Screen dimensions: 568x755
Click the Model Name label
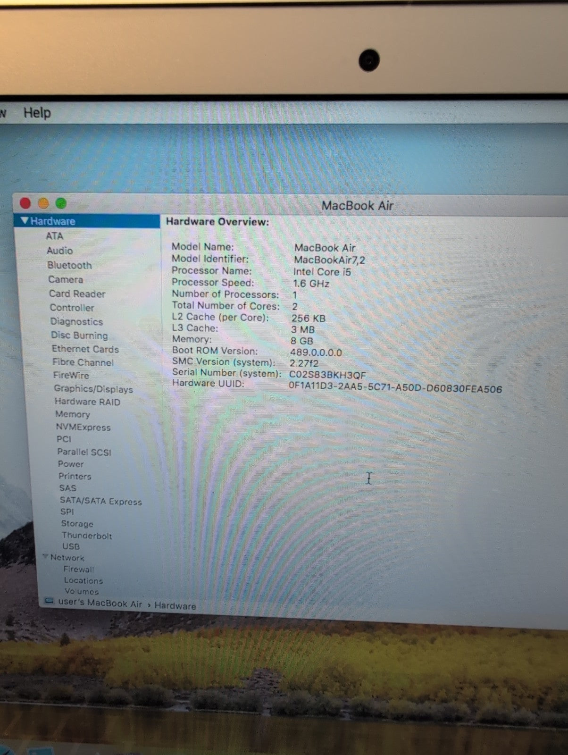click(202, 246)
